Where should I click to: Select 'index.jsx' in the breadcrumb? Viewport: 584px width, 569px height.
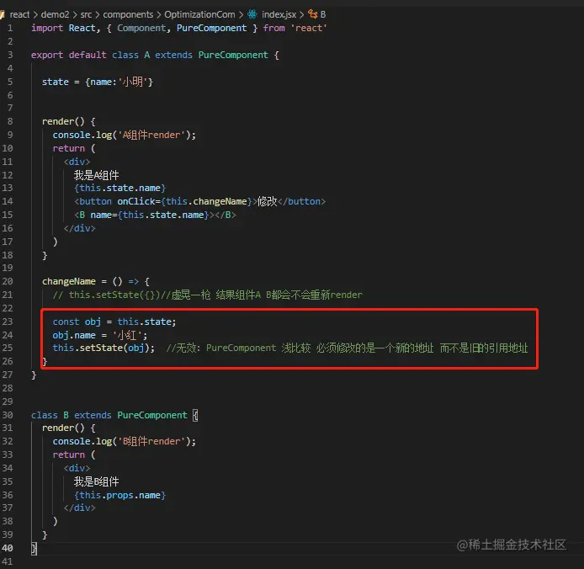(279, 14)
